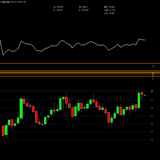Click the 52 price axis label
This screenshot has width=160, height=160.
(152, 108)
